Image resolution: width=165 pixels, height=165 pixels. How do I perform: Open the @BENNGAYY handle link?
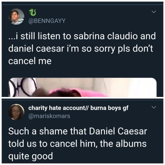click(47, 21)
